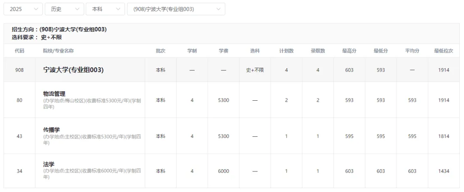
Task: Click the 院校/专业名称 column header
Action: pyautogui.click(x=58, y=51)
